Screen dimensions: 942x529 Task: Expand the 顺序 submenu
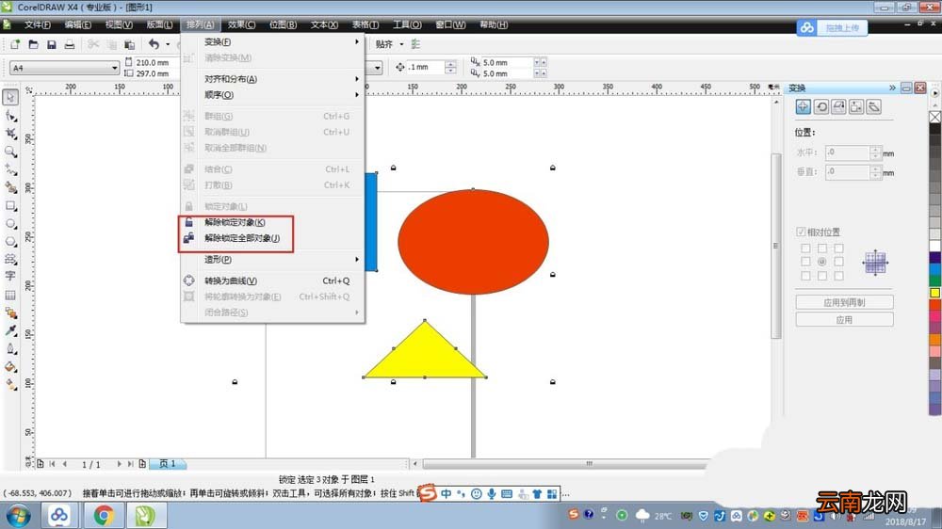click(x=273, y=95)
